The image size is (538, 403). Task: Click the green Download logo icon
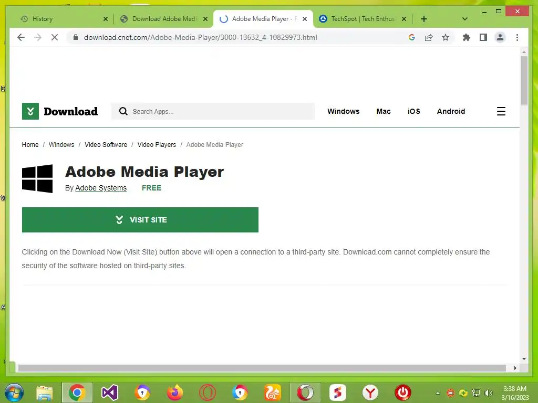[x=30, y=111]
